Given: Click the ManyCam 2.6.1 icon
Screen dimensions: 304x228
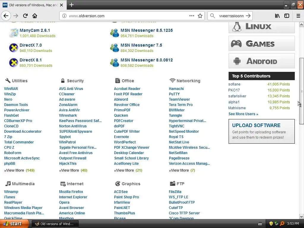Looking at the screenshot, I should pos(14,33).
